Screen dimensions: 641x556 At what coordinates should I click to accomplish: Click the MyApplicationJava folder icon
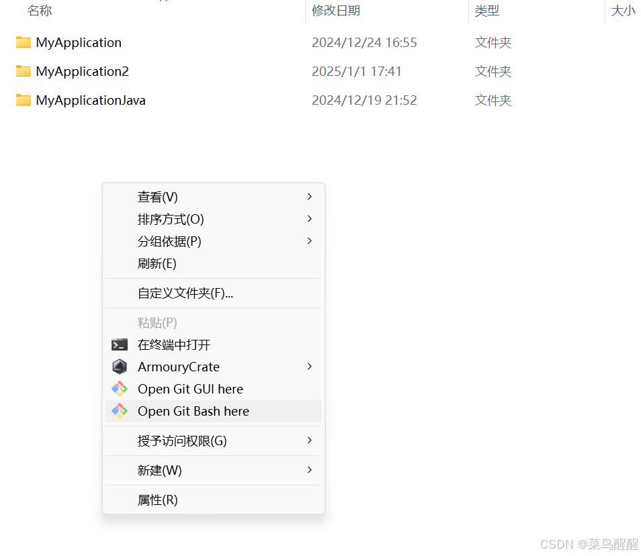click(x=24, y=100)
